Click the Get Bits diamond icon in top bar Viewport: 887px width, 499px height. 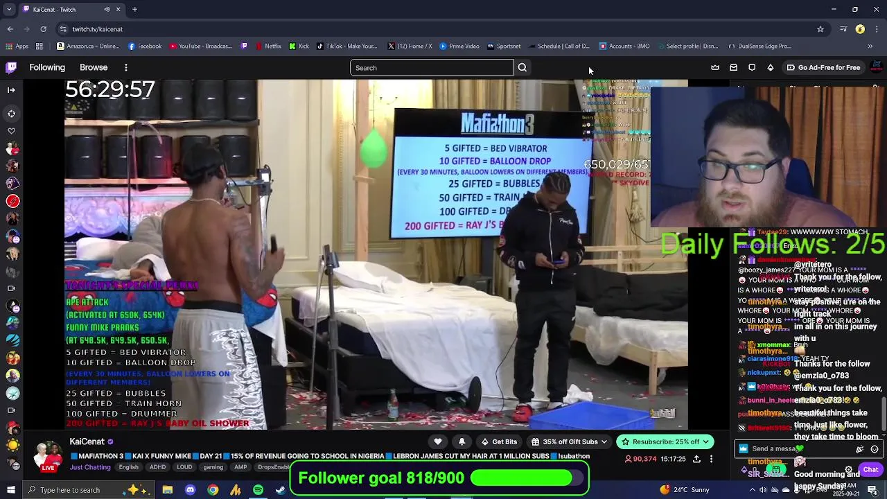pyautogui.click(x=770, y=67)
